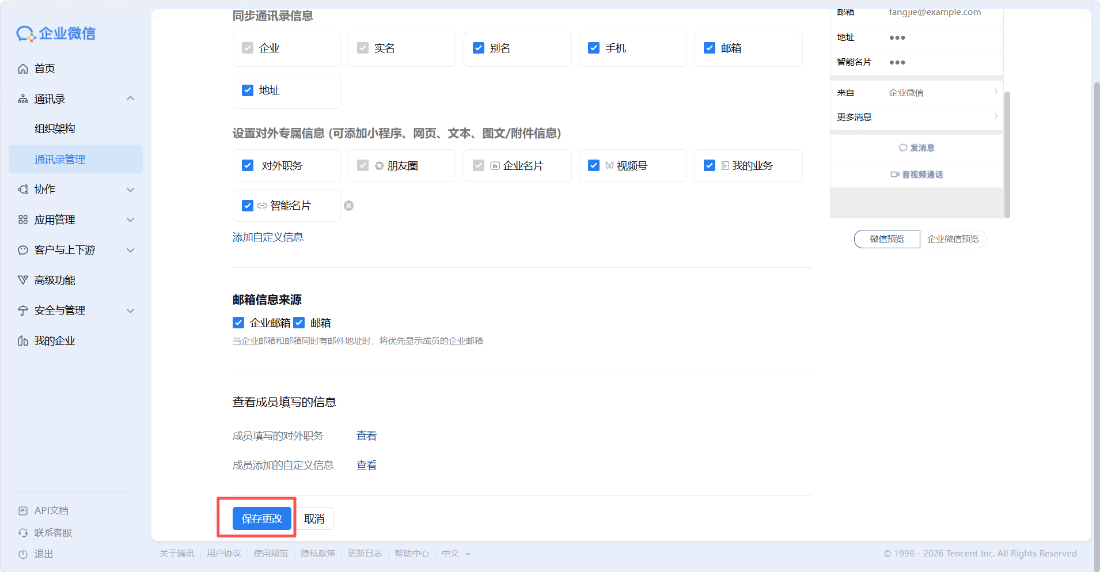
Task: Click the 企业微信 logo icon
Action: point(26,34)
